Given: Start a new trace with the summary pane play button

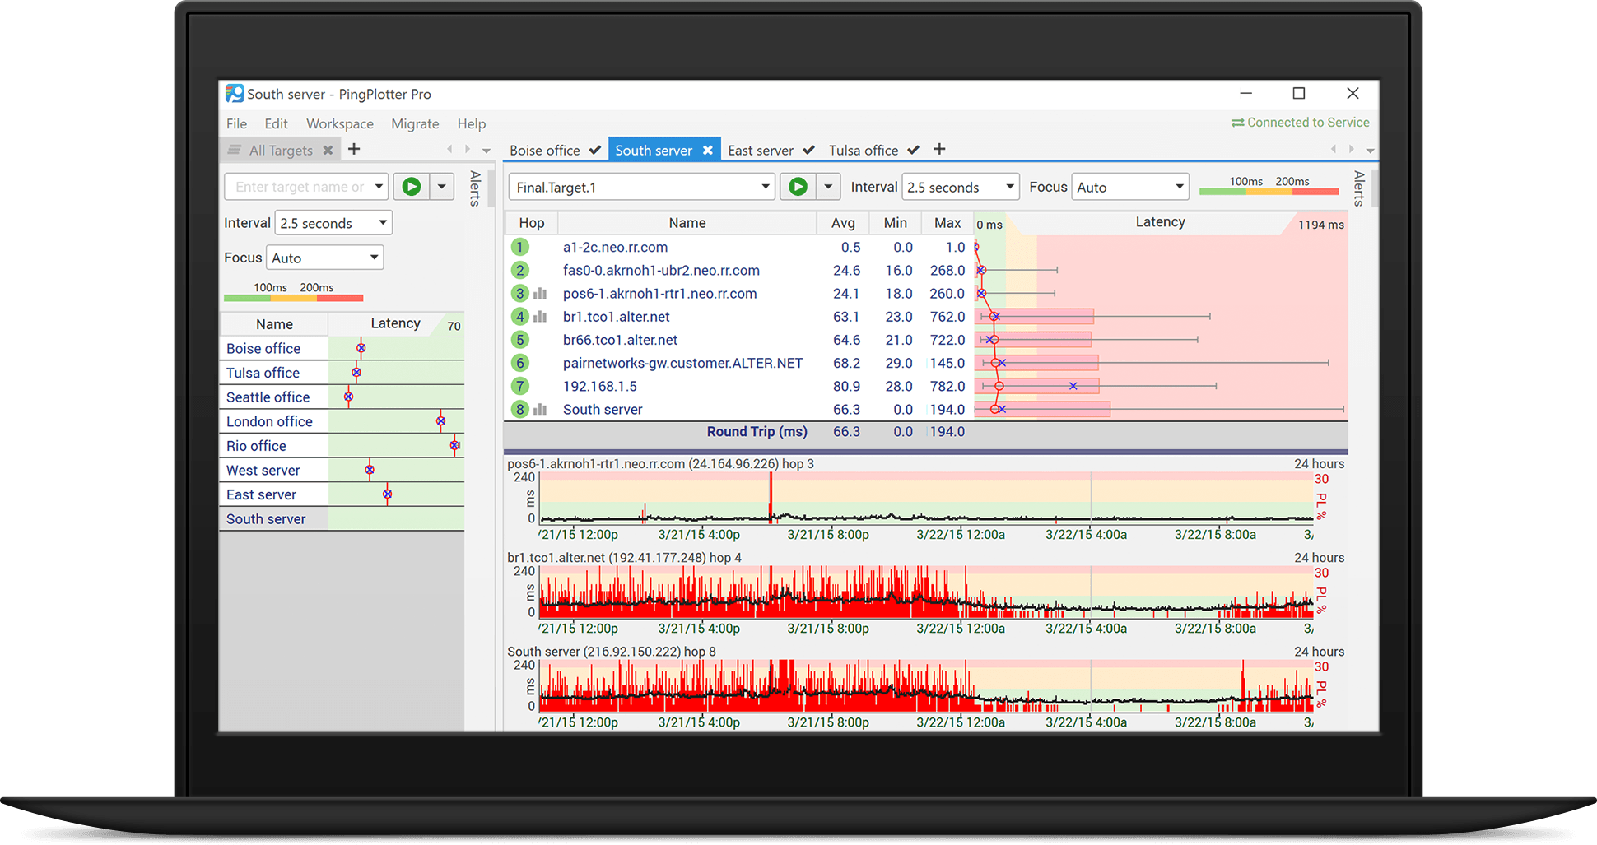Looking at the screenshot, I should coord(412,187).
